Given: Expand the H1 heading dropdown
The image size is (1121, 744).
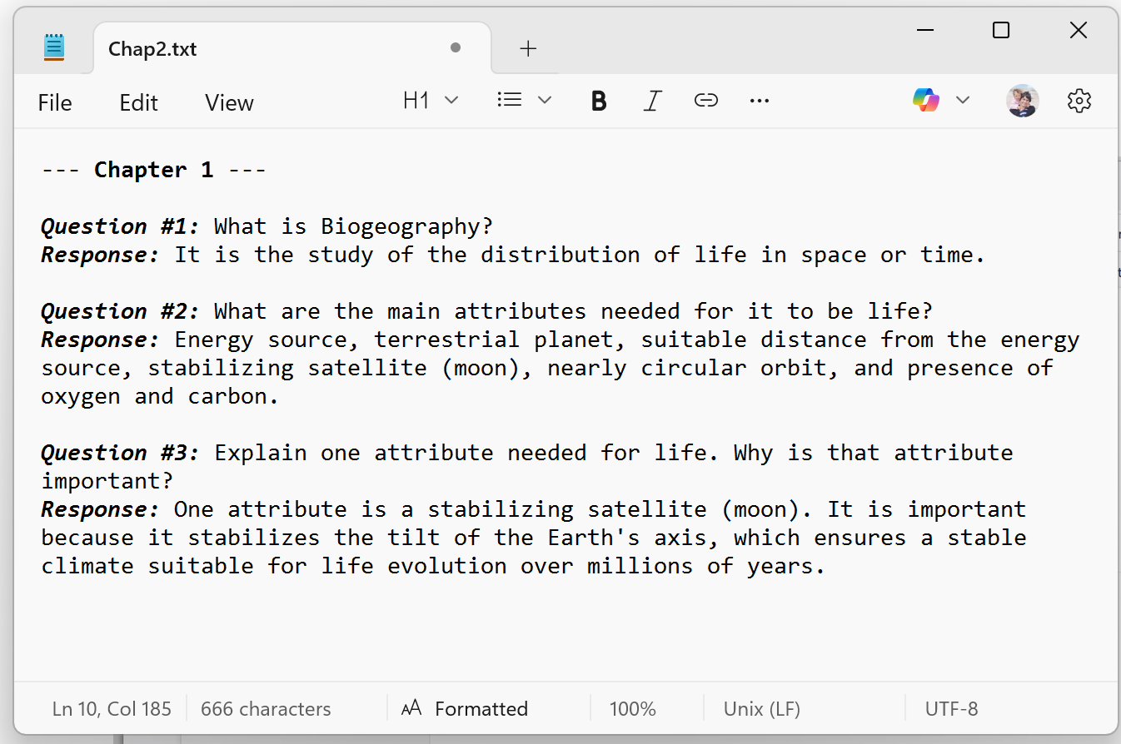Looking at the screenshot, I should click(431, 101).
